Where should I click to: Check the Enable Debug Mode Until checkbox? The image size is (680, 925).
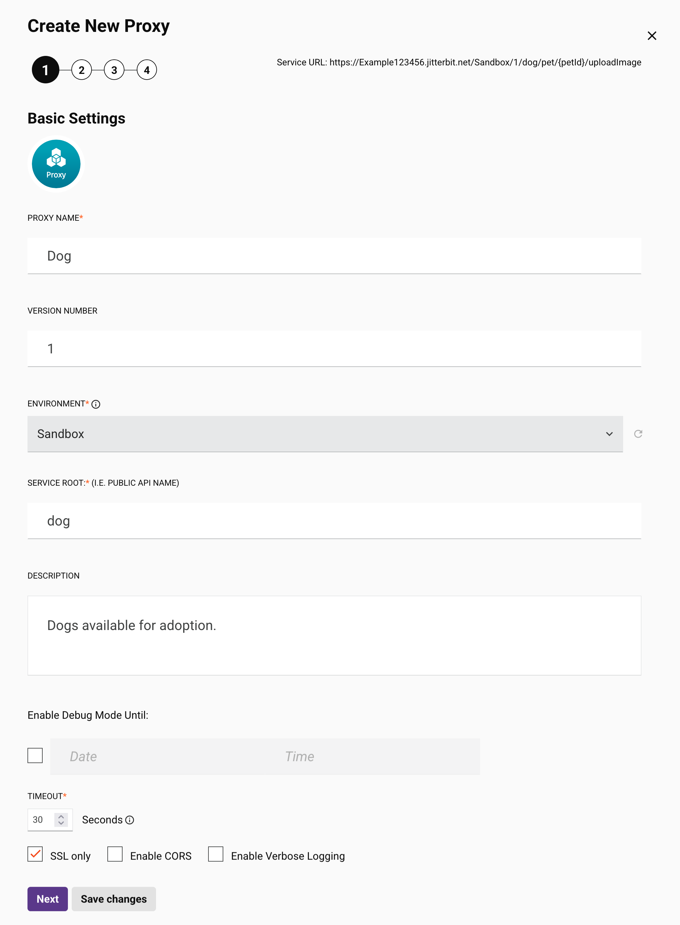point(35,755)
